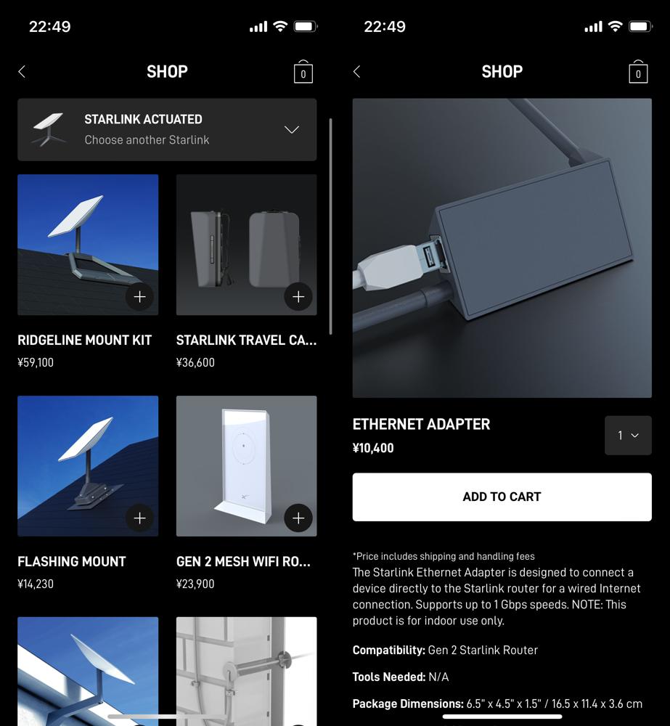
Task: Go back from left Shop screen
Action: pyautogui.click(x=22, y=72)
